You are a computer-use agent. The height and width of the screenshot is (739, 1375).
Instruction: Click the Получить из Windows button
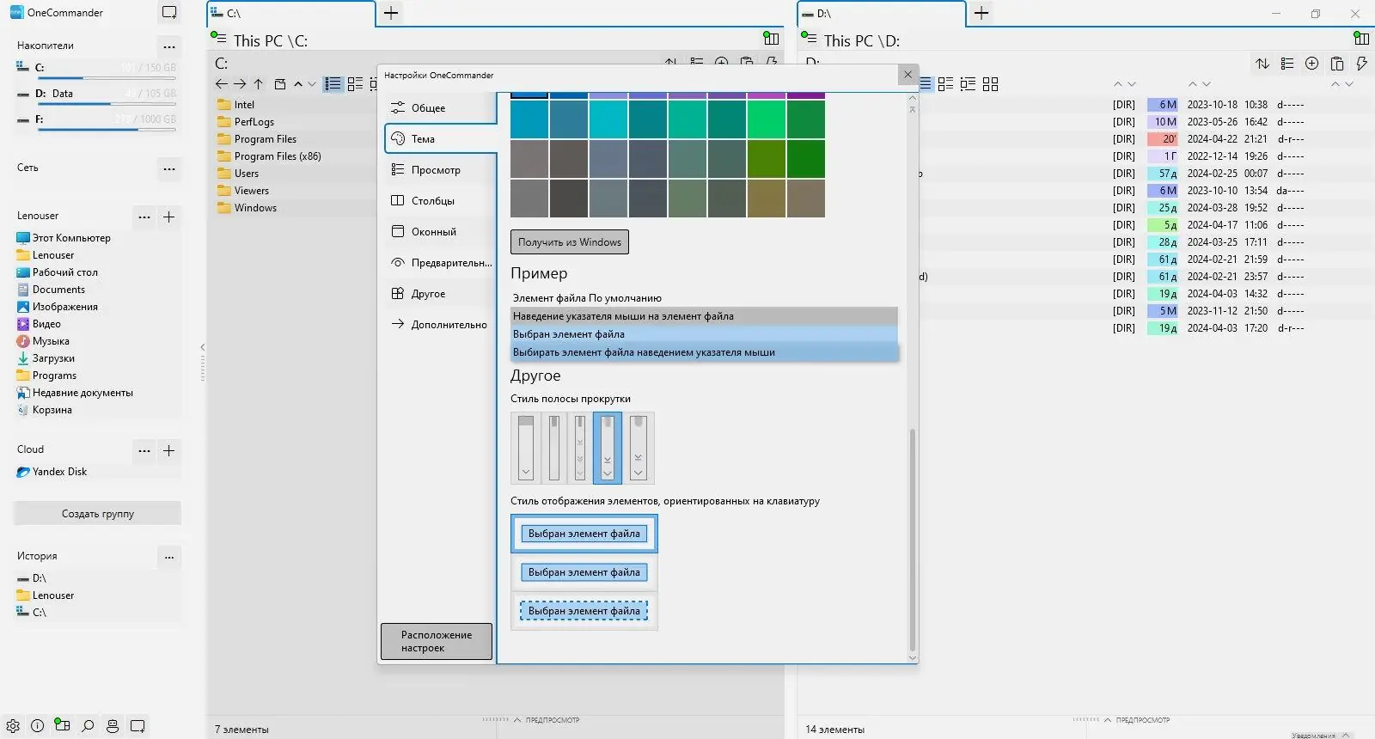coord(569,242)
